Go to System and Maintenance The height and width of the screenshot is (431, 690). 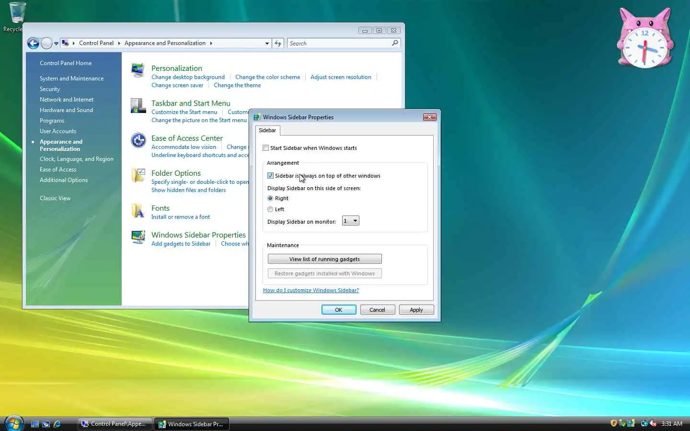[71, 79]
